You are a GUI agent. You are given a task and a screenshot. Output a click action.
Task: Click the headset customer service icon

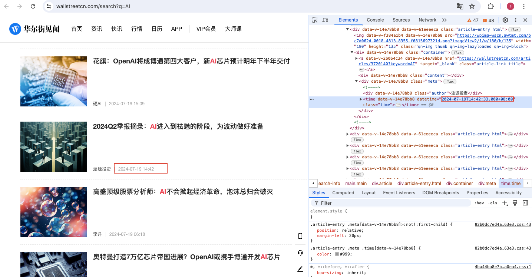point(300,253)
